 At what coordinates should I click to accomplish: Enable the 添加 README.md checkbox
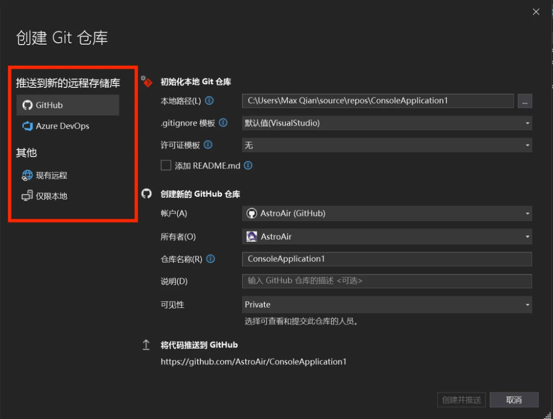tap(166, 166)
